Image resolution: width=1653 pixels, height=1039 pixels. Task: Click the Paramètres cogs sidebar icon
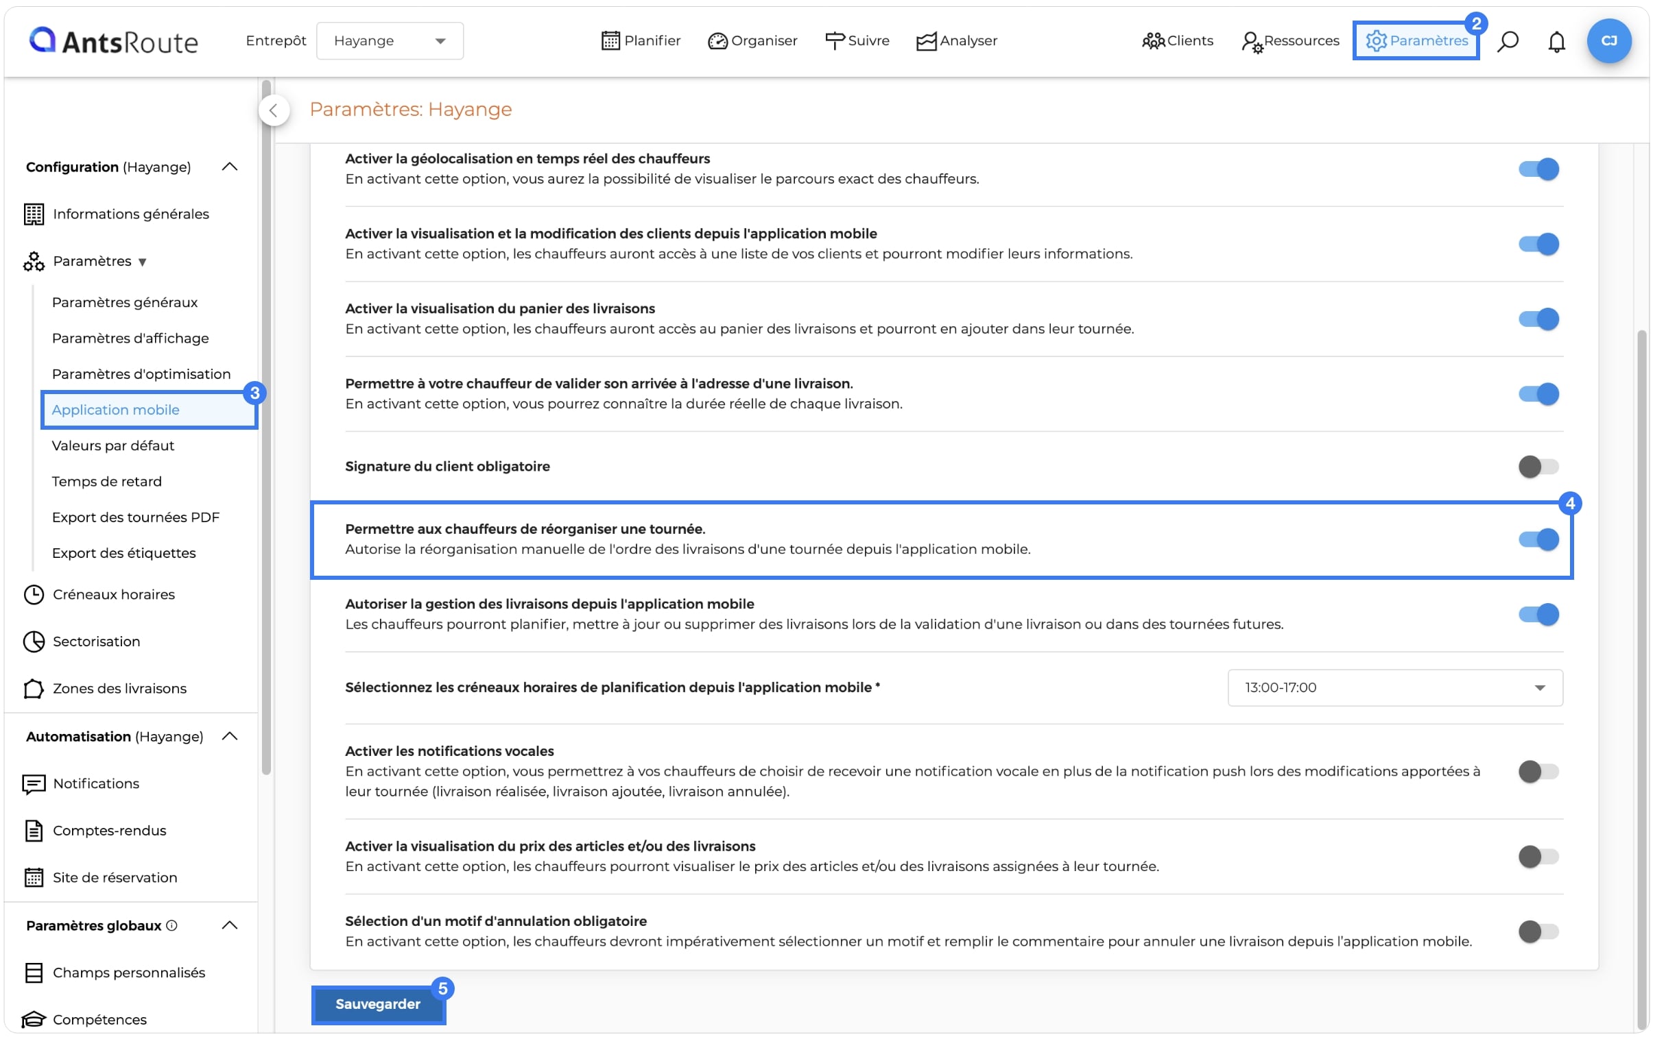tap(34, 261)
